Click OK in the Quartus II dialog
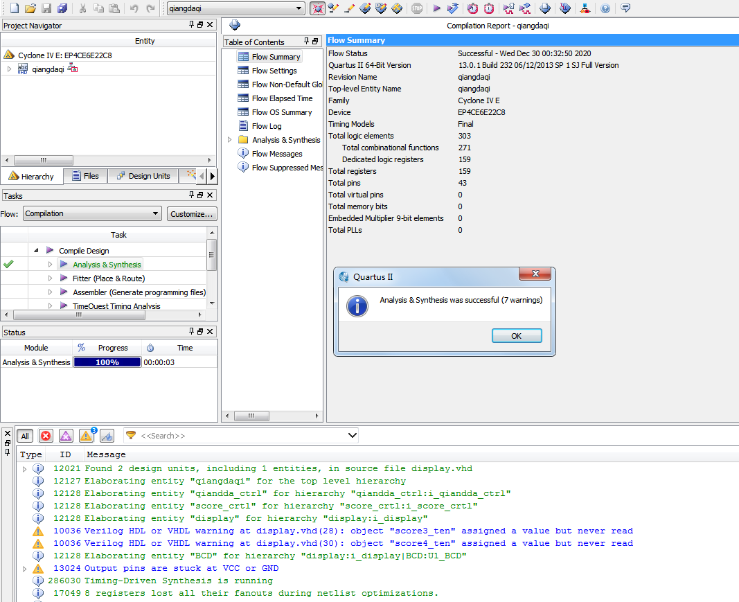739x602 pixels. point(517,336)
